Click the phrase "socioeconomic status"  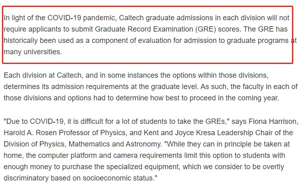click(x=118, y=178)
